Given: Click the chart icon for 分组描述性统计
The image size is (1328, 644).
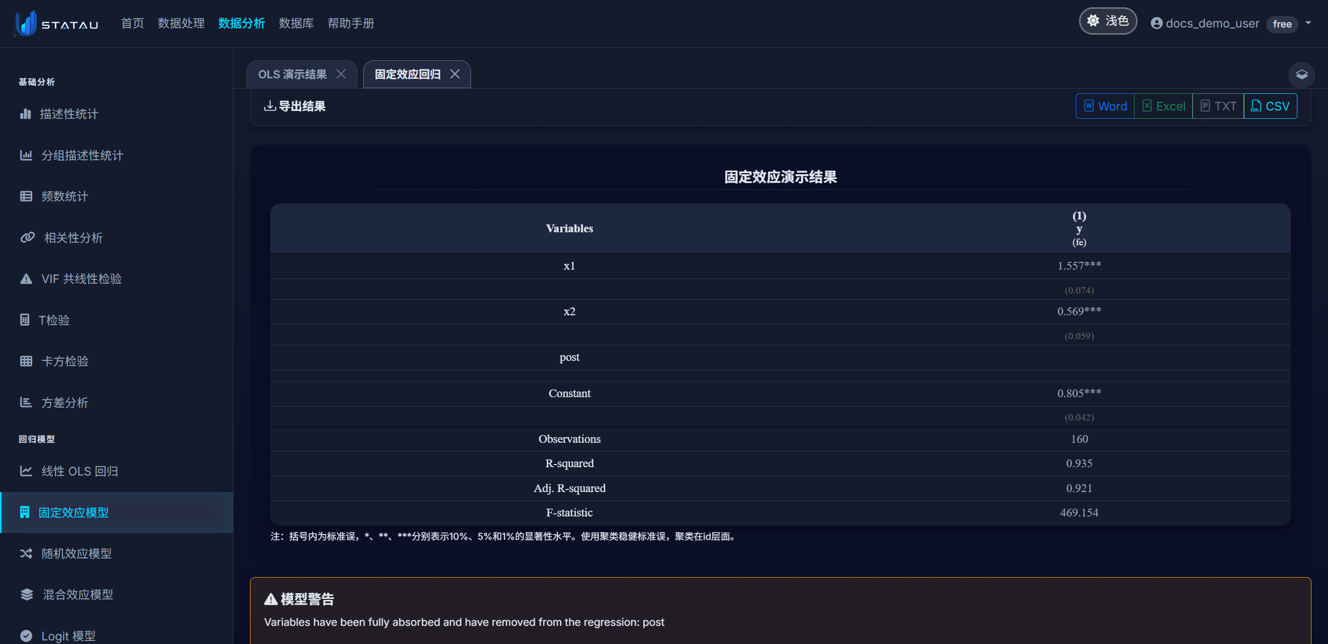Looking at the screenshot, I should (x=26, y=155).
